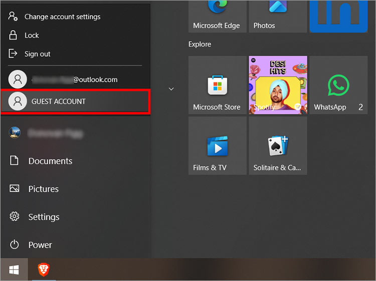Viewport: 376px width, 281px height.
Task: Click the current user profile picture
Action: 15,132
